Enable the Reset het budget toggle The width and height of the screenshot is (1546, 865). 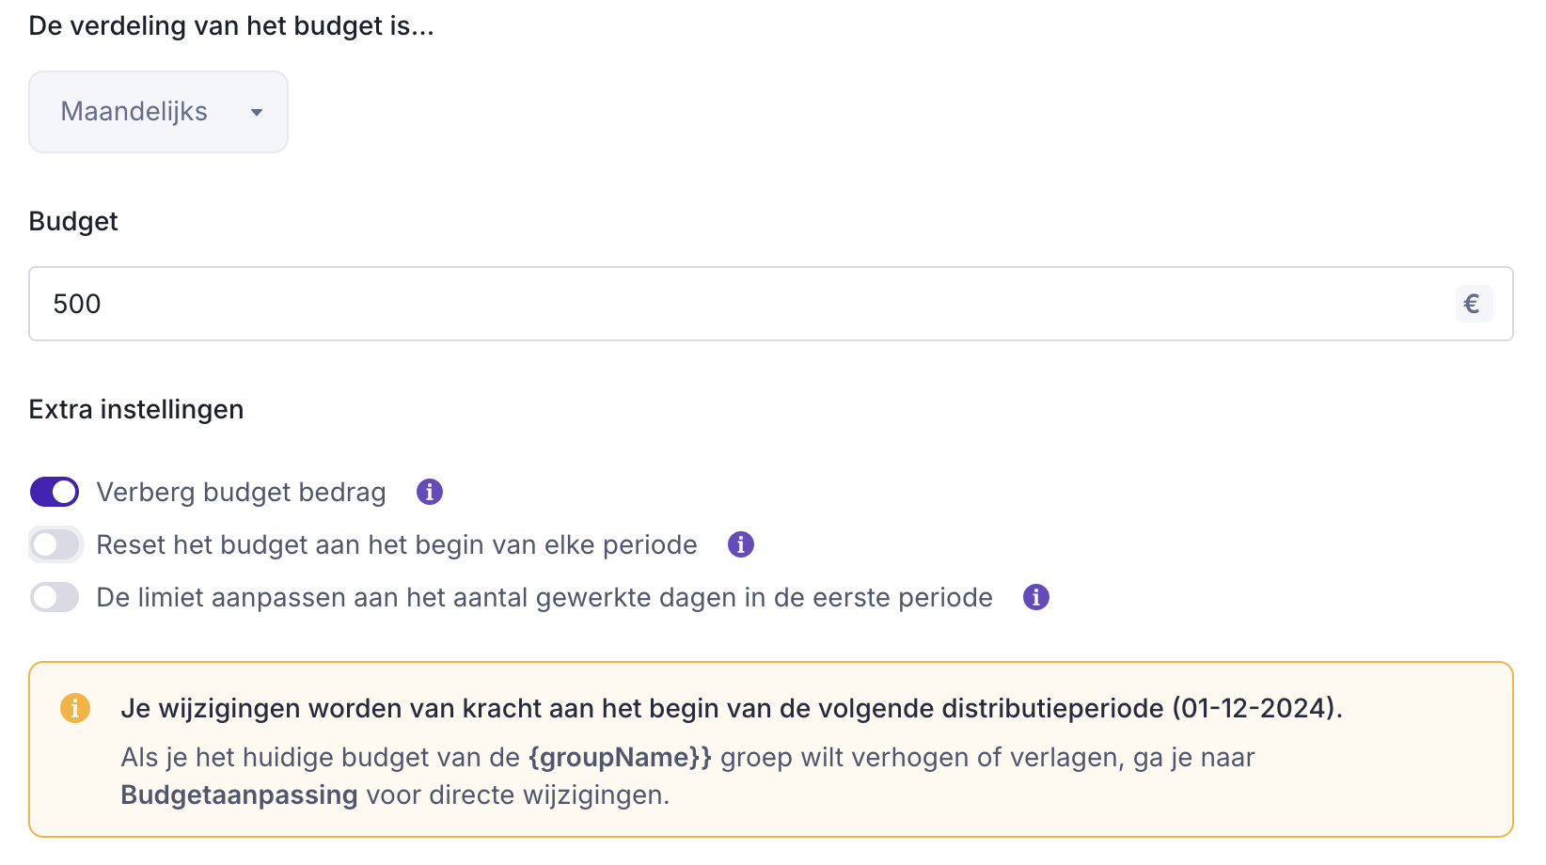point(55,544)
